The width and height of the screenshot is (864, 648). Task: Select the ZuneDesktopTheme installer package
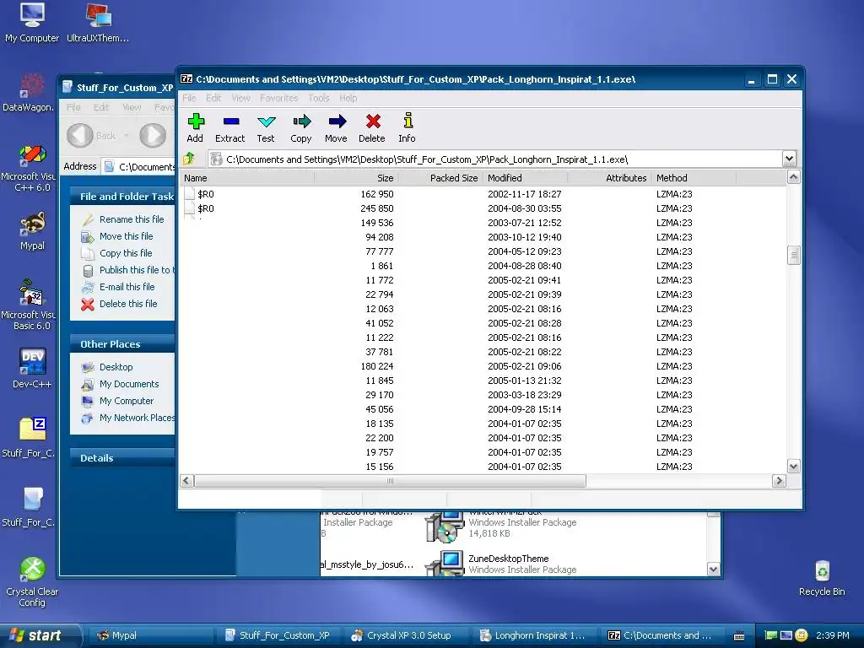pyautogui.click(x=501, y=563)
